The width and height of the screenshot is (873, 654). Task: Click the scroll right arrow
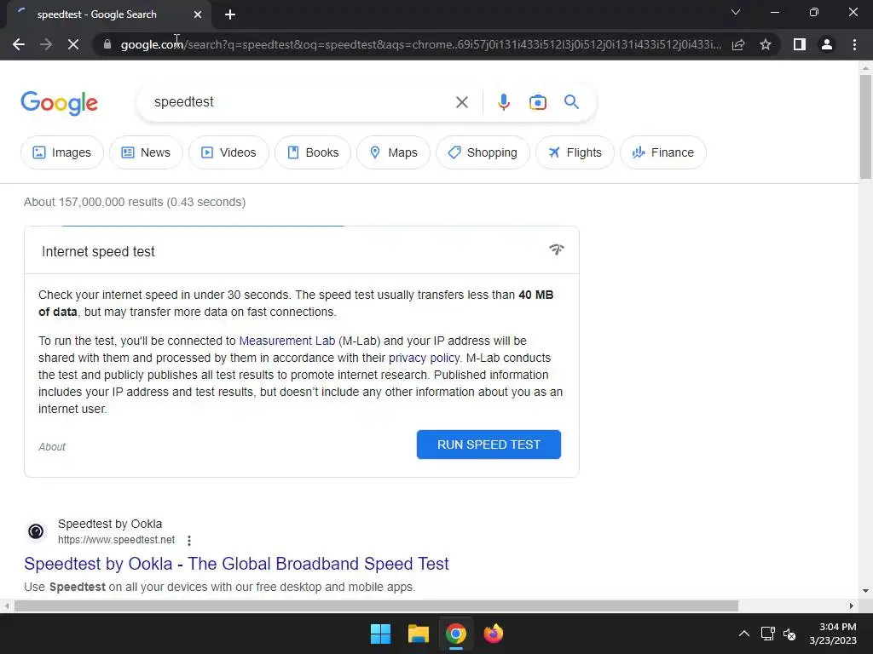pyautogui.click(x=852, y=605)
